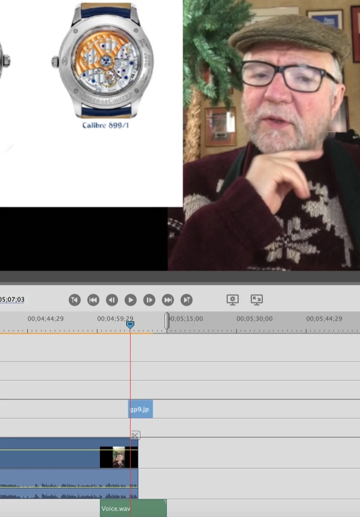Select the gp9.jp image clip
Image resolution: width=360 pixels, height=517 pixels.
140,409
